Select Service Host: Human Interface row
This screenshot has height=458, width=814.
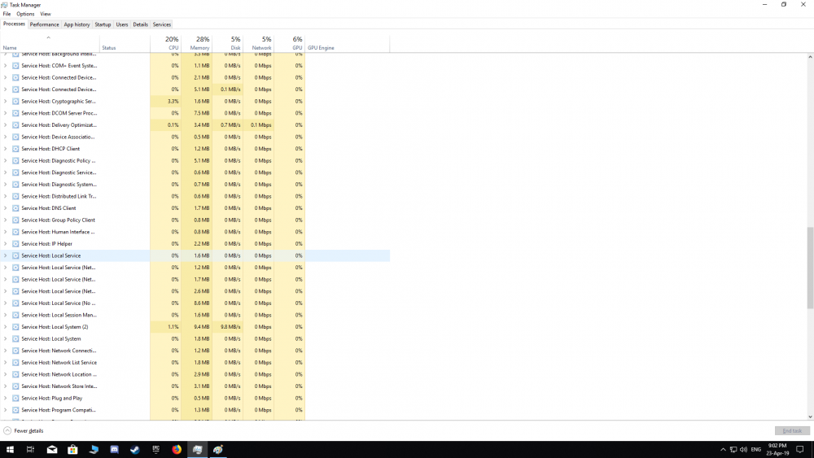(195, 232)
